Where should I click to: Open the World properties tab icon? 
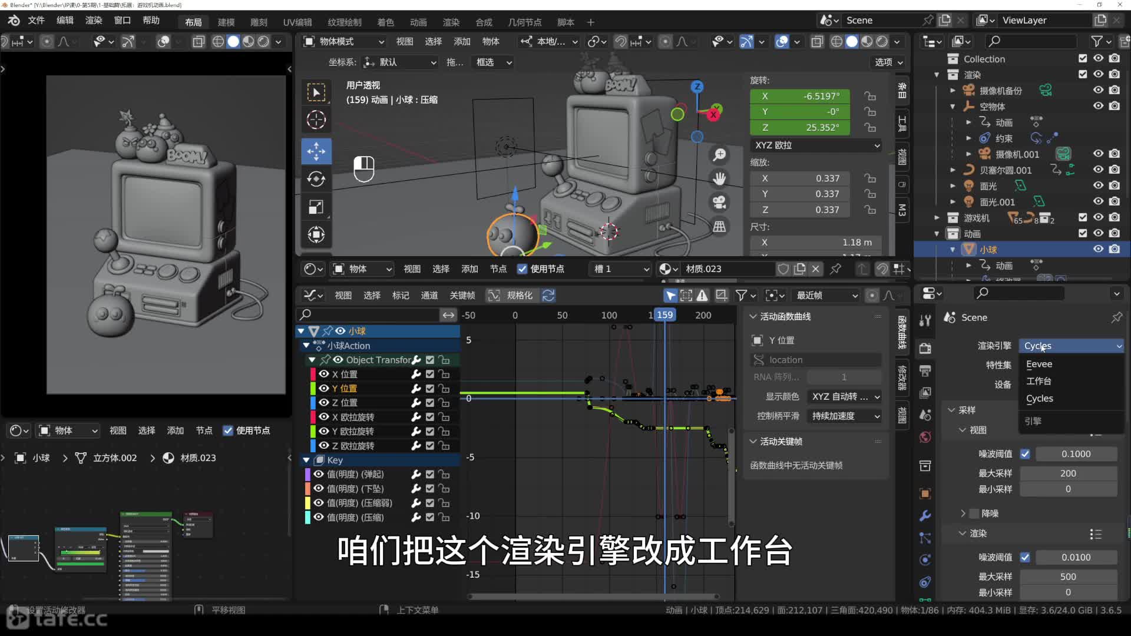tap(925, 437)
